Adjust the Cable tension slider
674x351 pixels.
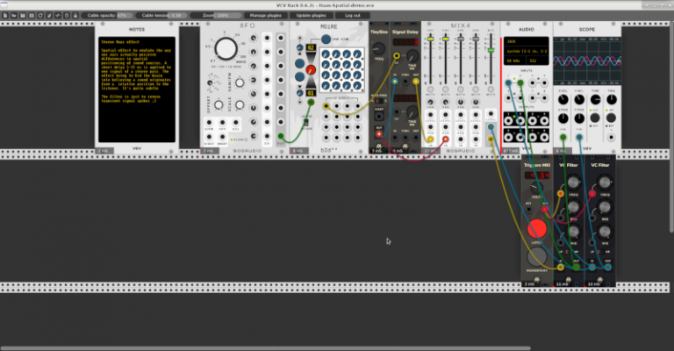161,16
